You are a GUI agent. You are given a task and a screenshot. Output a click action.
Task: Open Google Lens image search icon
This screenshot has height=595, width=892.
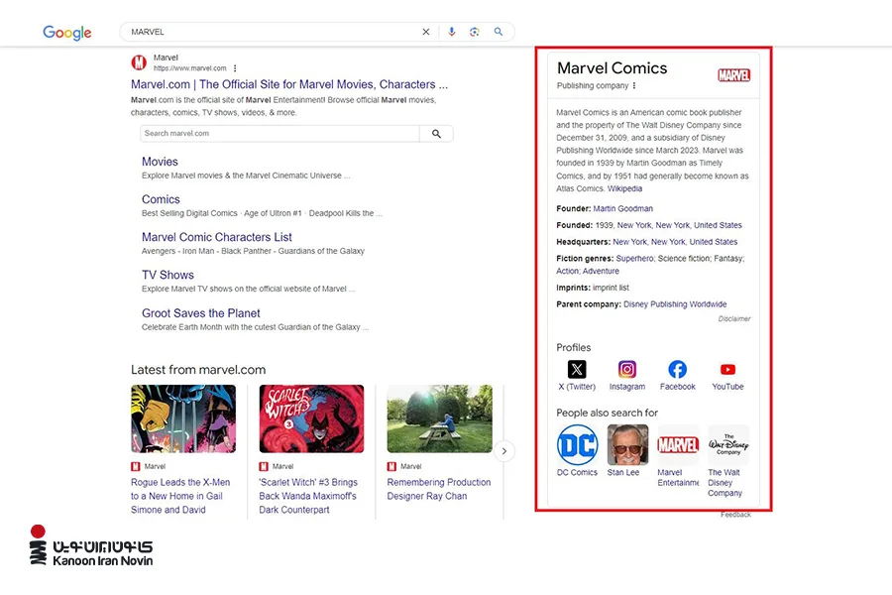(x=475, y=32)
